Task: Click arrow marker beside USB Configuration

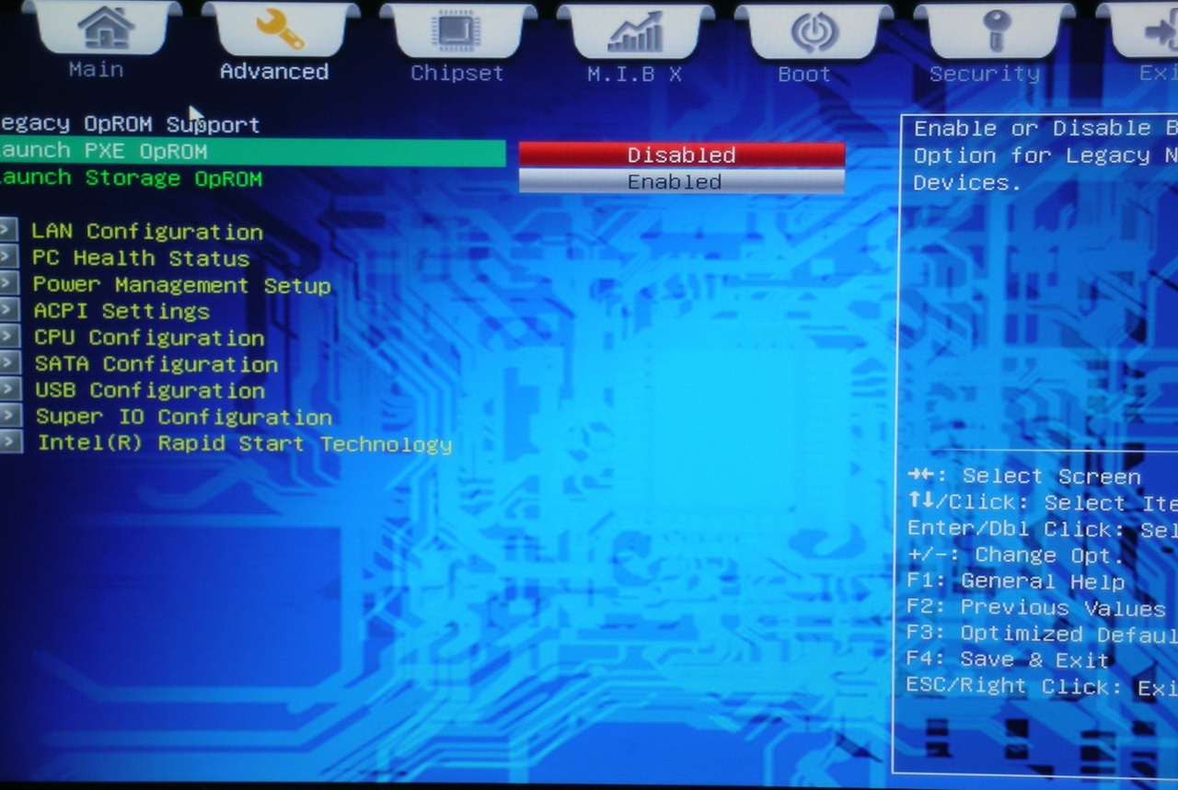Action: tap(9, 389)
